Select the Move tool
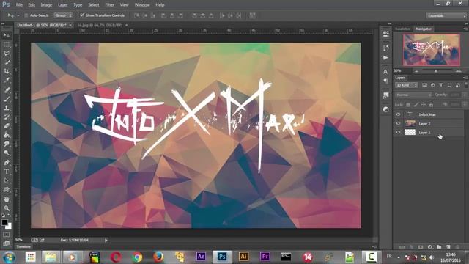The width and height of the screenshot is (469, 264). tap(7, 35)
